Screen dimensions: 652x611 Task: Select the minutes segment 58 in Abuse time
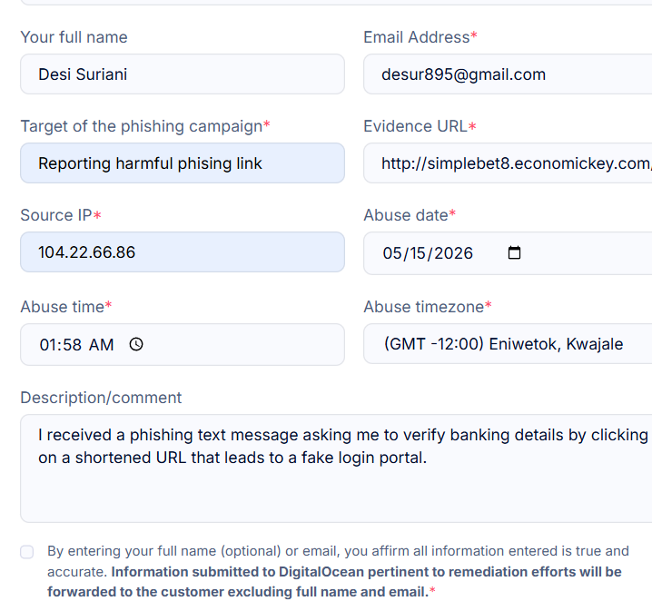(x=73, y=345)
